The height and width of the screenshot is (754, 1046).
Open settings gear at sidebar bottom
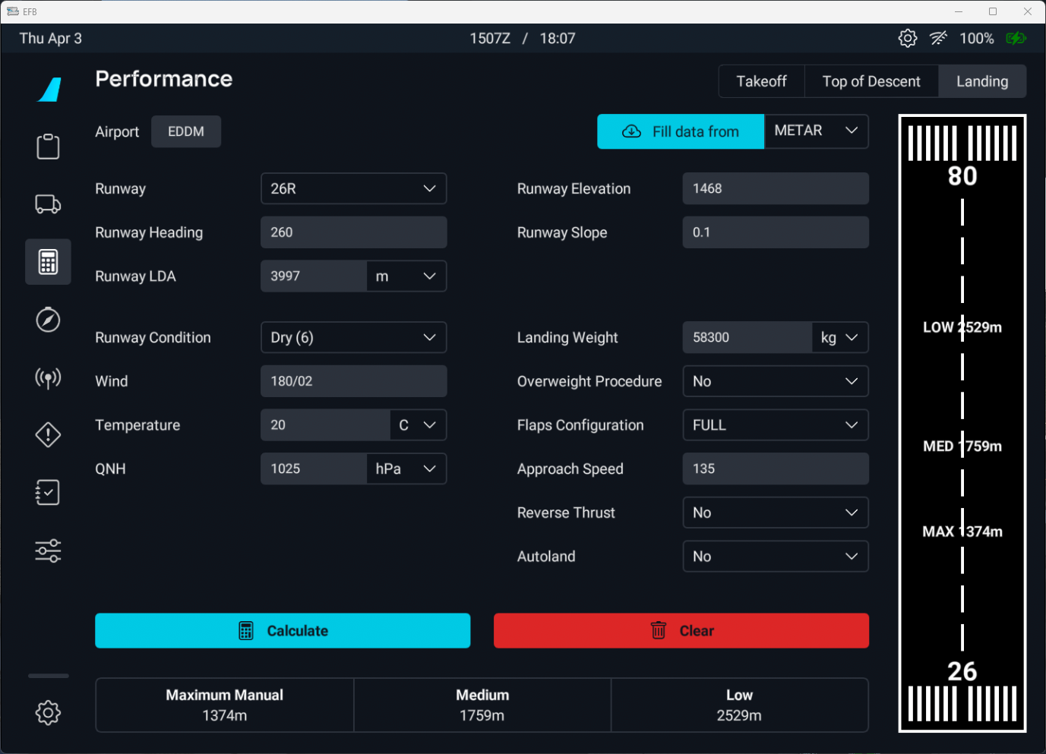48,712
